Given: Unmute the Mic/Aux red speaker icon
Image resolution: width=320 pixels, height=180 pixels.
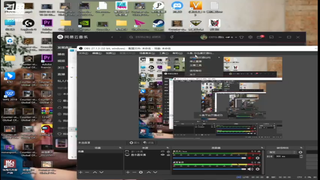Looking at the screenshot, I should click(250, 158).
